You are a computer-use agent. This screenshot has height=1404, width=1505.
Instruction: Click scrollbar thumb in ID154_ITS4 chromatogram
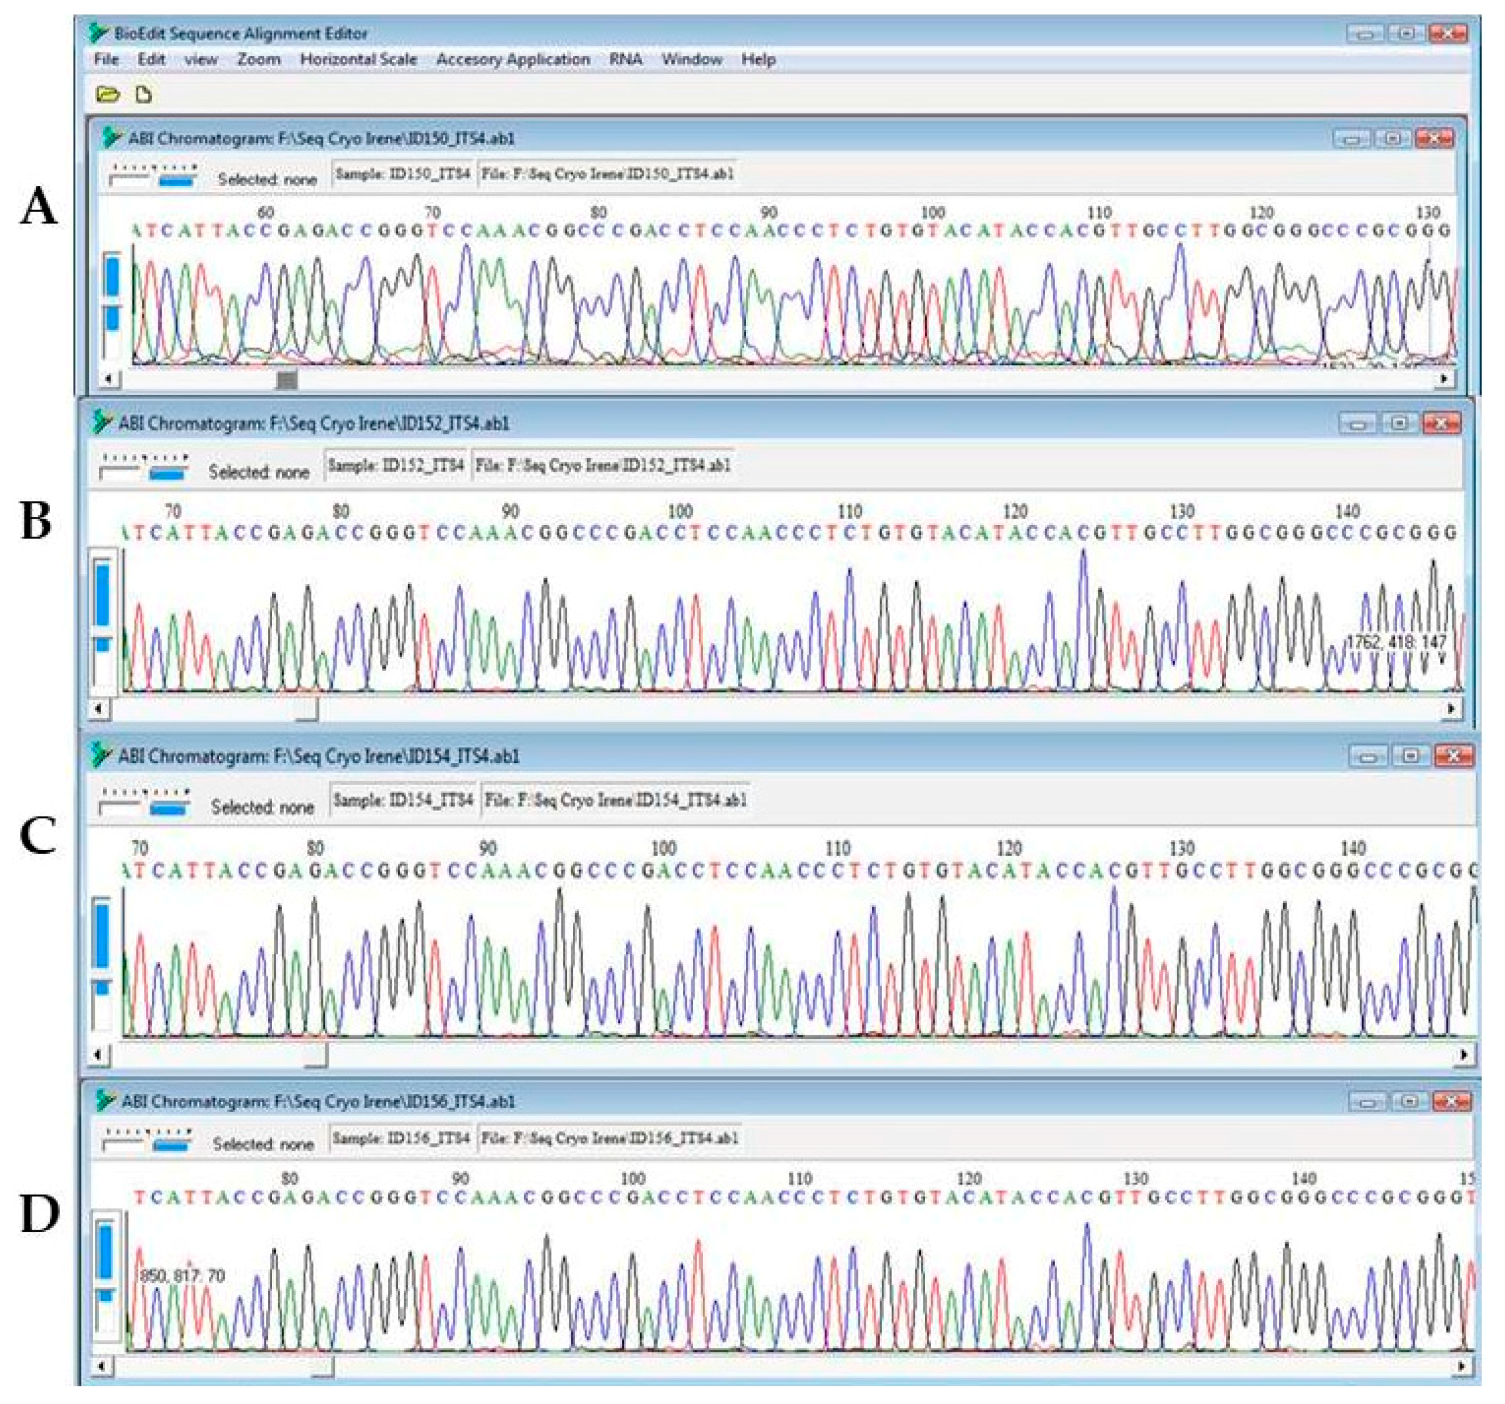[x=317, y=1054]
